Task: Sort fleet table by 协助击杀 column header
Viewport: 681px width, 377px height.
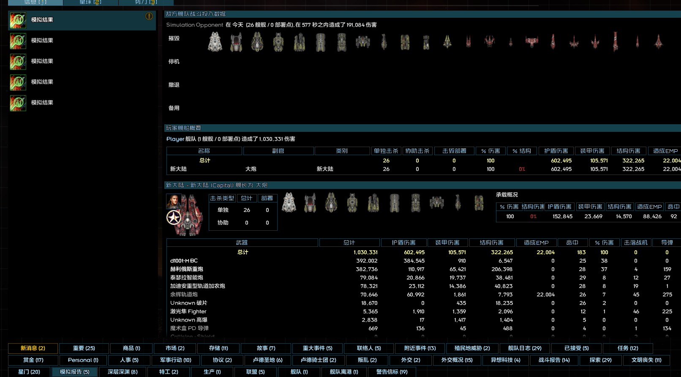Action: click(x=417, y=151)
